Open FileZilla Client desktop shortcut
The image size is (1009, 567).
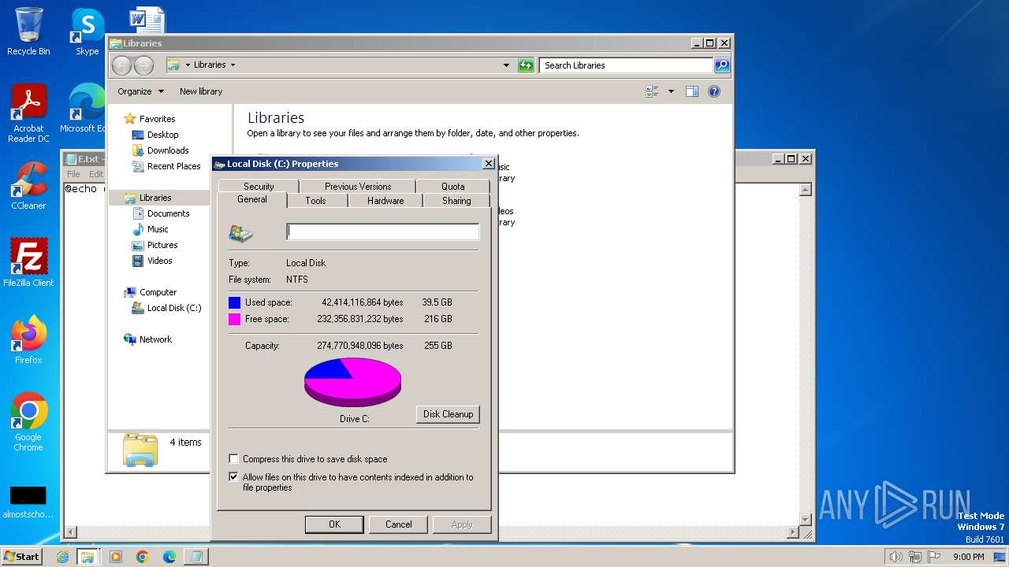(28, 262)
